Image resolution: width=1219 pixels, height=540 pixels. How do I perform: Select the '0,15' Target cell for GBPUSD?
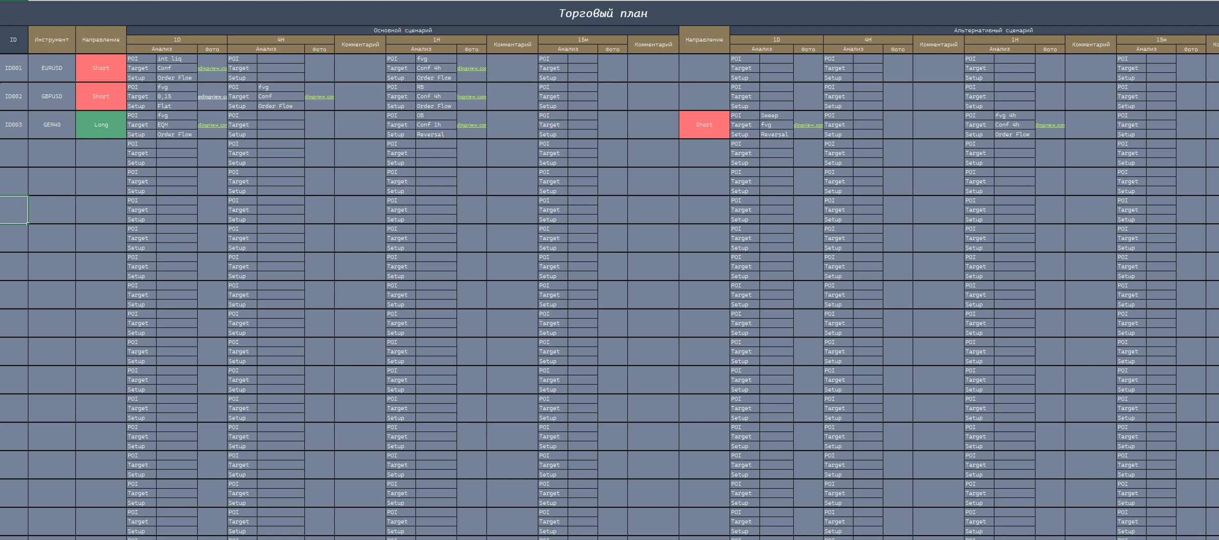pos(176,97)
